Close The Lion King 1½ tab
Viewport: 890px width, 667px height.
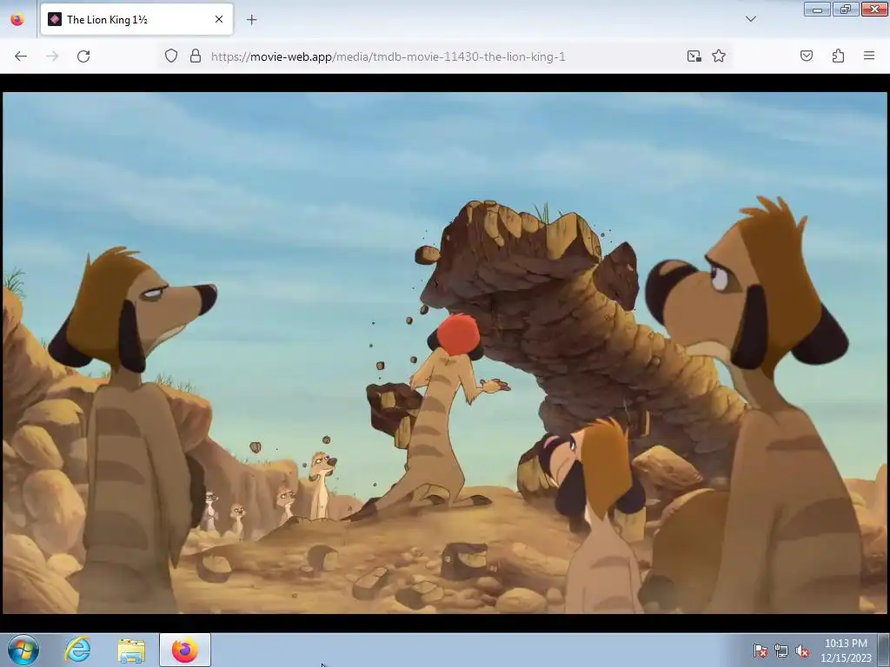pos(219,19)
